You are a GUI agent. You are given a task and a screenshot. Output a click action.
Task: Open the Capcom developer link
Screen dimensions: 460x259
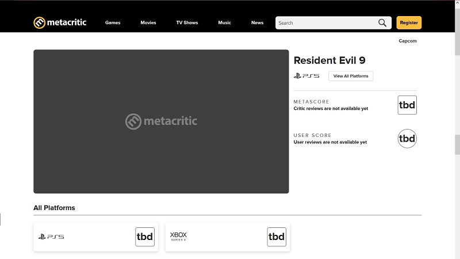click(408, 41)
